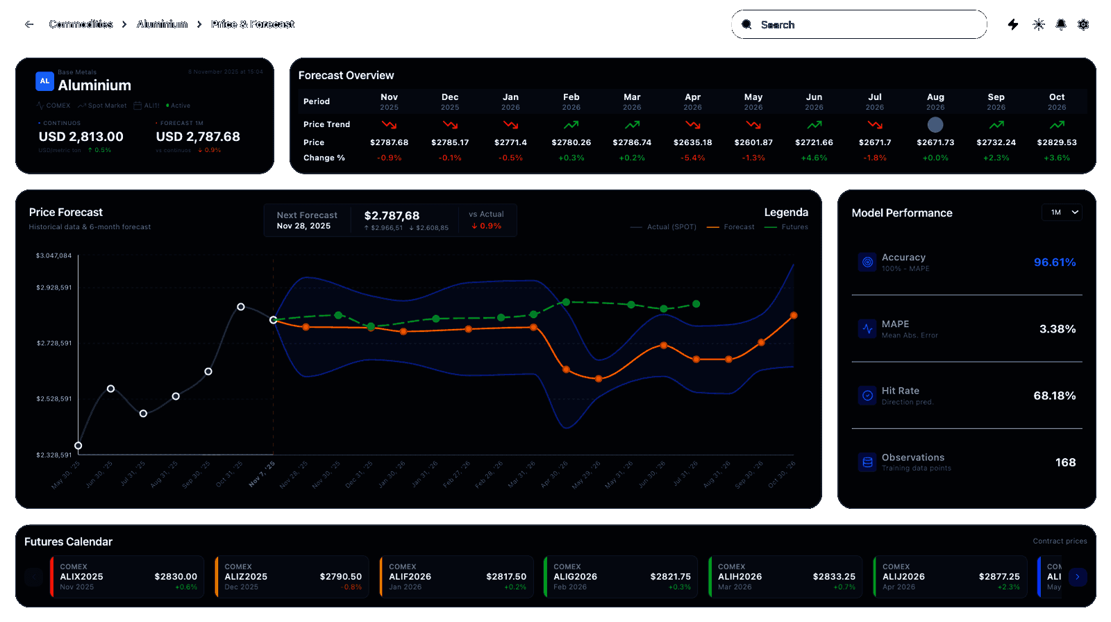Screen dimensions: 1111x622
Task: Click the +4.6% change value
Action: pyautogui.click(x=815, y=158)
